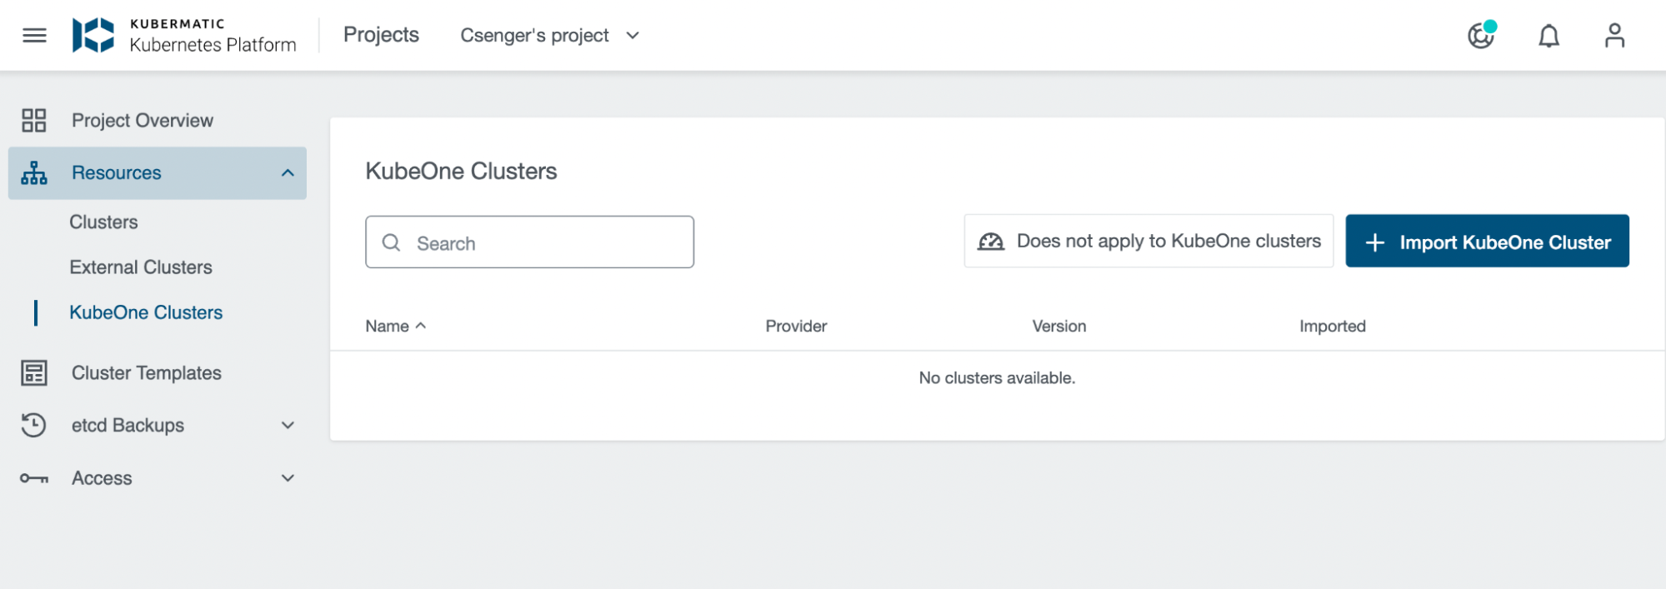Click the Projects link in header
The width and height of the screenshot is (1666, 589).
(x=381, y=35)
